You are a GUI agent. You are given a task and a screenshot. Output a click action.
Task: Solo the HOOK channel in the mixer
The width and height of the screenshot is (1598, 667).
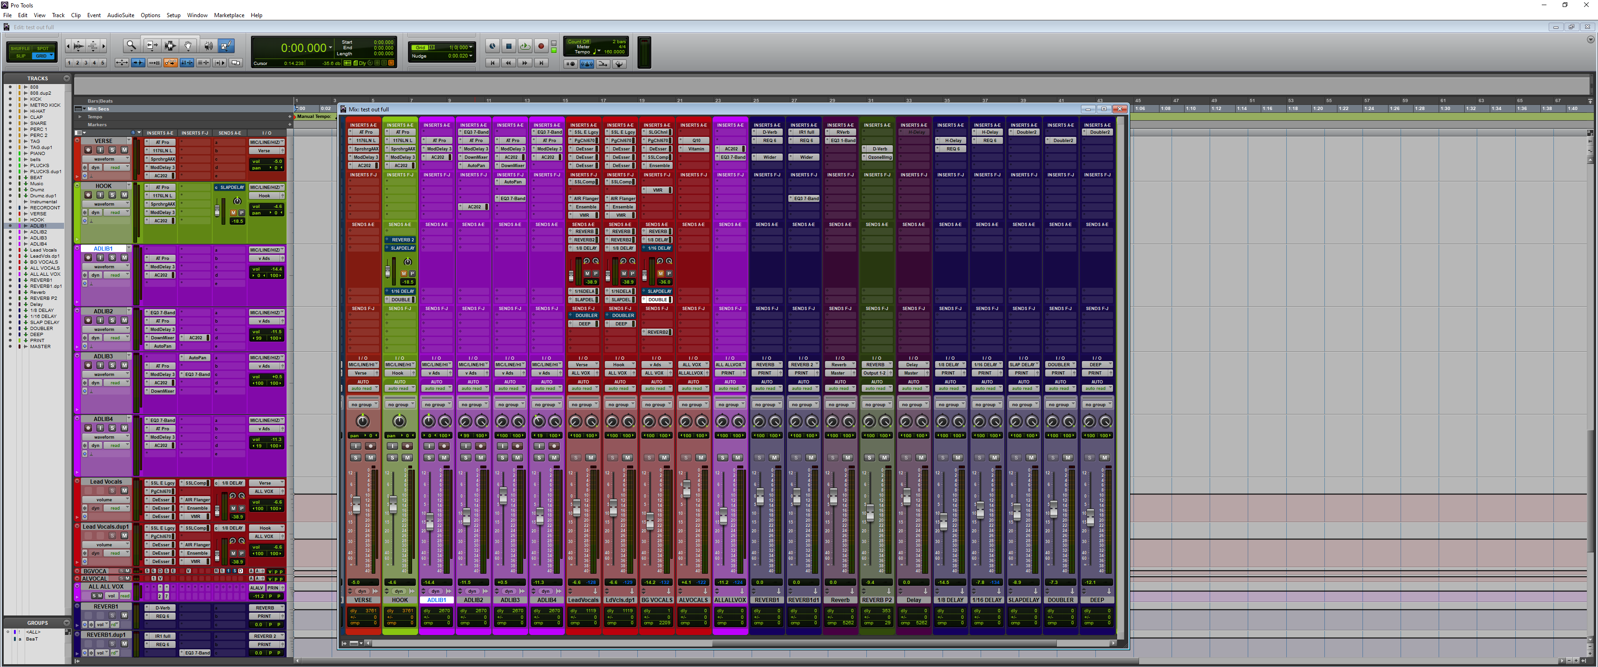393,458
